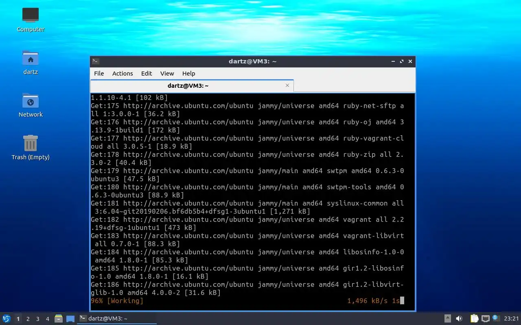The image size is (521, 325).
Task: Open the volume control tray icon
Action: click(x=459, y=318)
